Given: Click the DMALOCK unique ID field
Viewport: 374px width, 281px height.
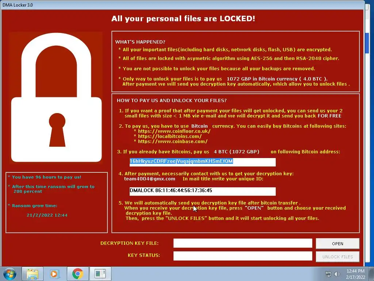Looking at the screenshot, I should coord(202,191).
